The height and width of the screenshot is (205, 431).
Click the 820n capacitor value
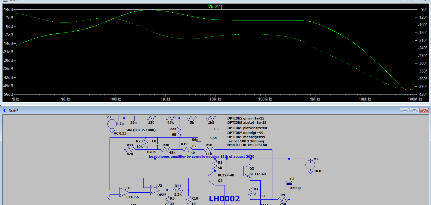pos(151,152)
